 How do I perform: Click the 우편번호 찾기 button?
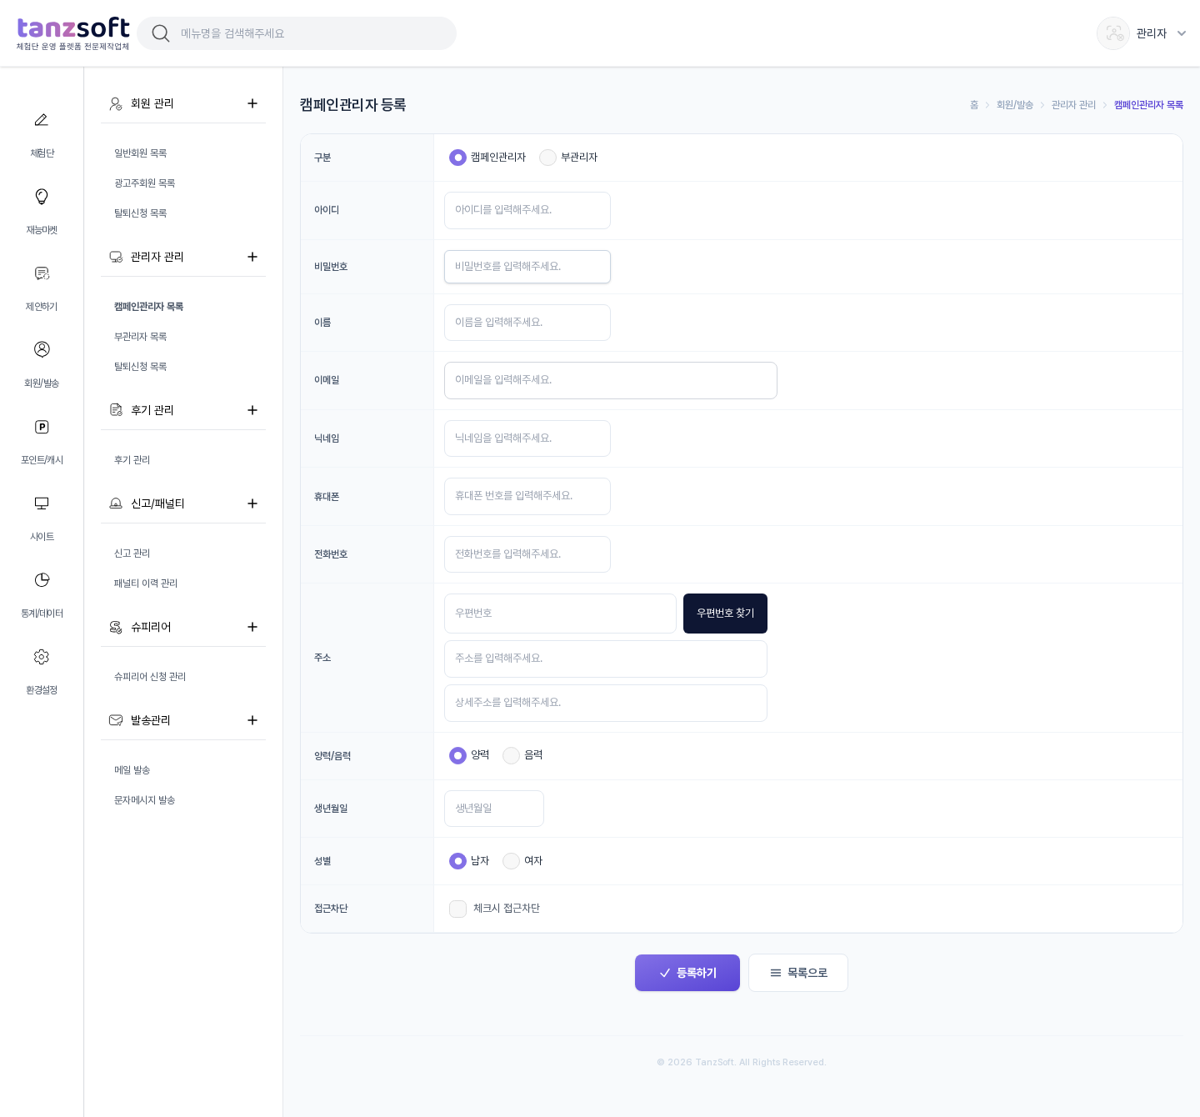tap(725, 614)
